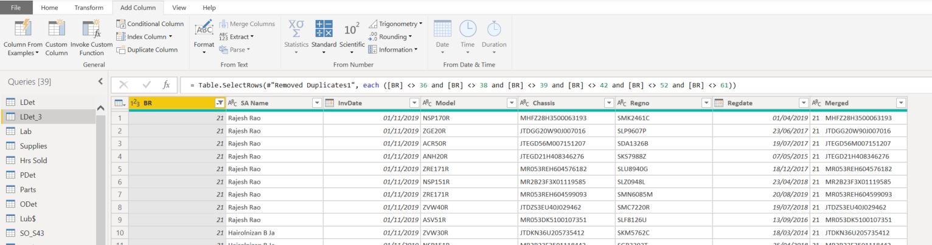Select the Add Column tab
Screen dimensions: 932x245
(x=139, y=7)
